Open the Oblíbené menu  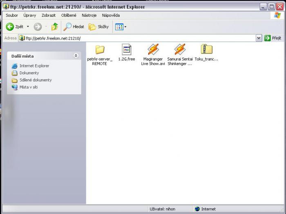69,15
